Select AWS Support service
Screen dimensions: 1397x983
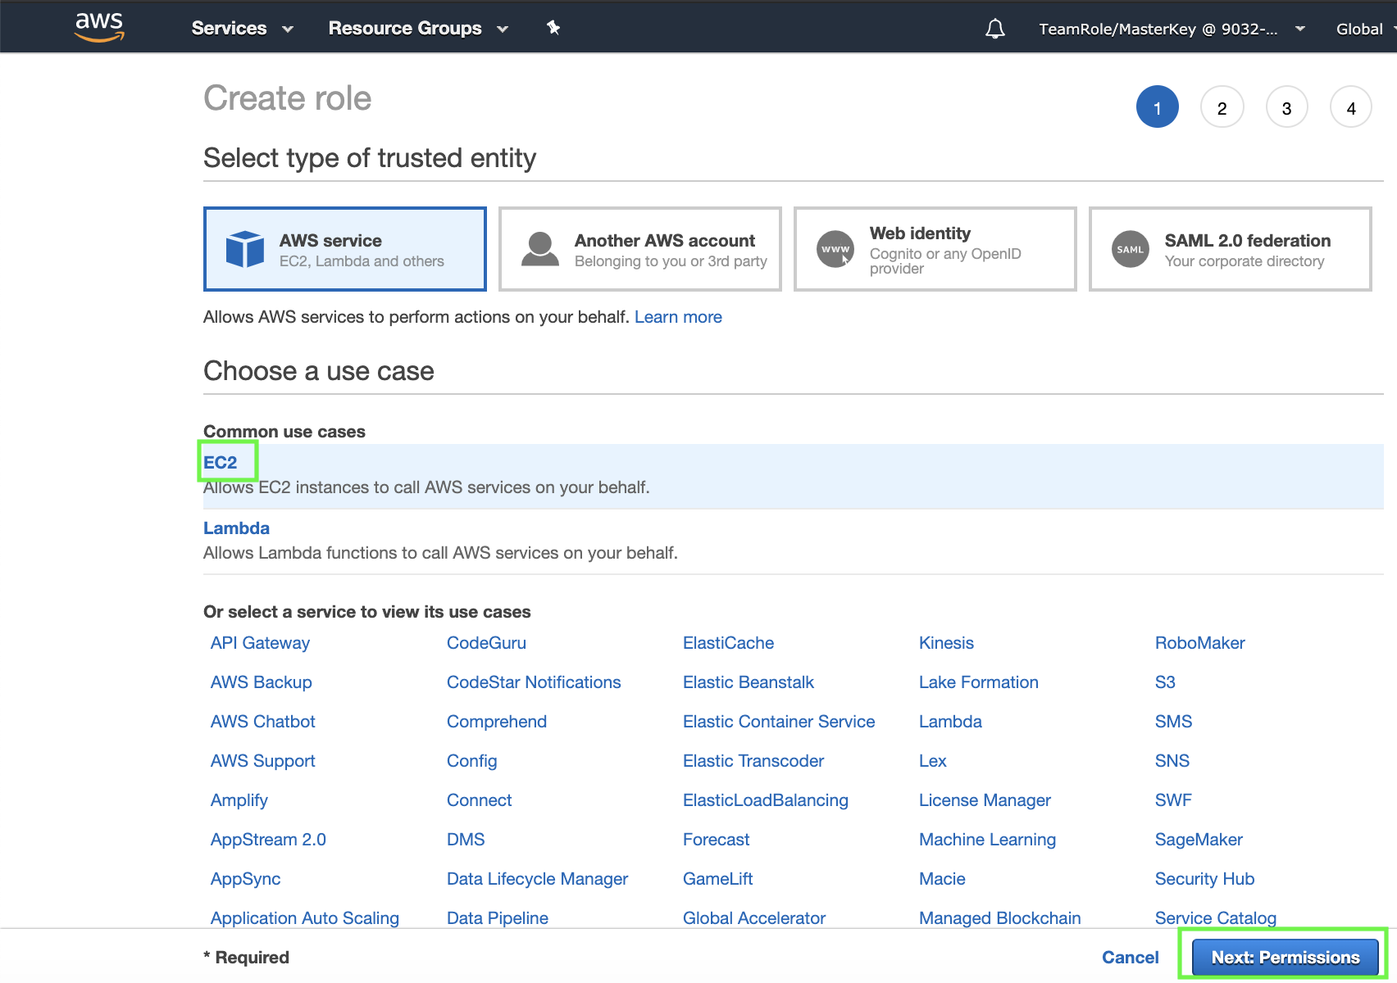pos(262,761)
